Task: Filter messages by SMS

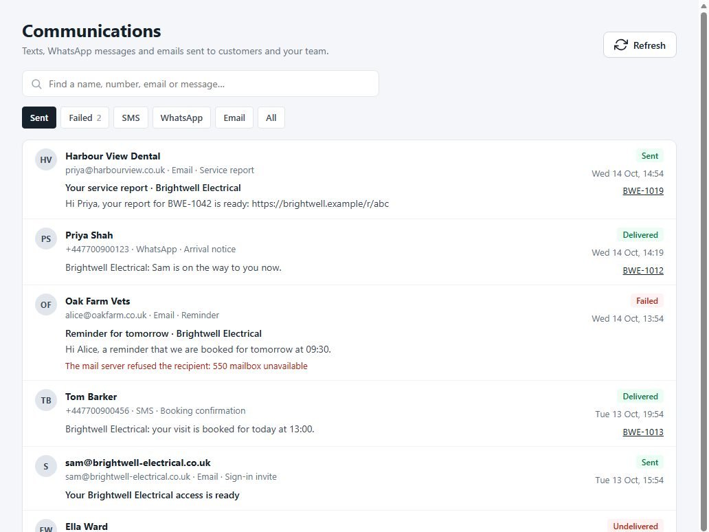Action: point(131,118)
